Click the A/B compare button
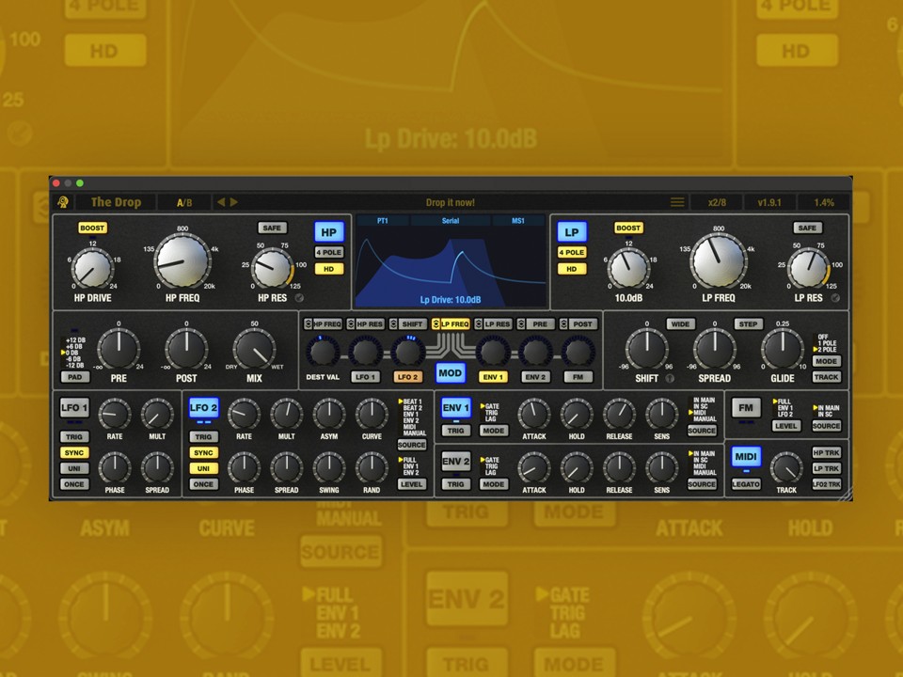This screenshot has width=903, height=677. click(184, 202)
